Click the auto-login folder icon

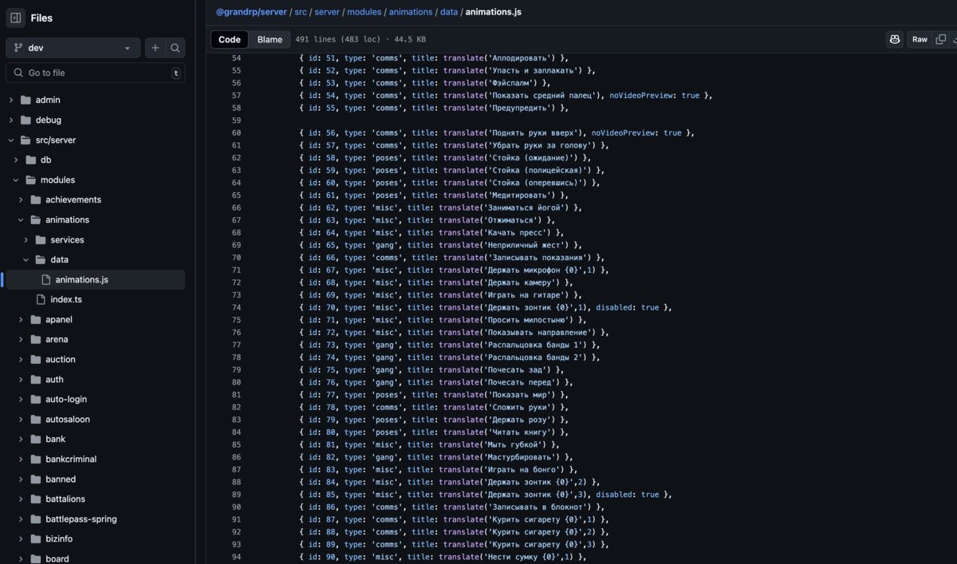[x=35, y=399]
